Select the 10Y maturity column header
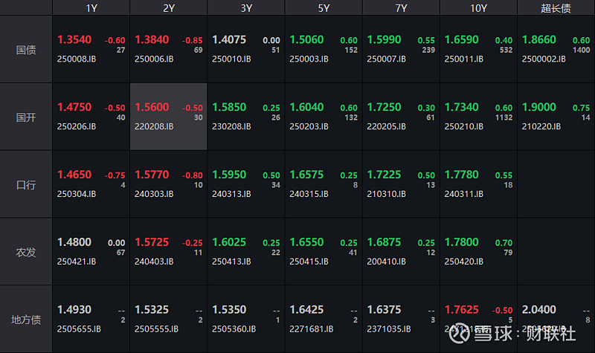This screenshot has height=353, width=595. [x=478, y=7]
